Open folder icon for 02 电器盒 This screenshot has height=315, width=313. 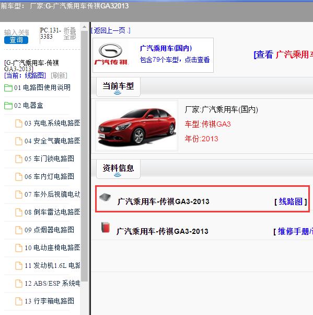tap(8, 106)
